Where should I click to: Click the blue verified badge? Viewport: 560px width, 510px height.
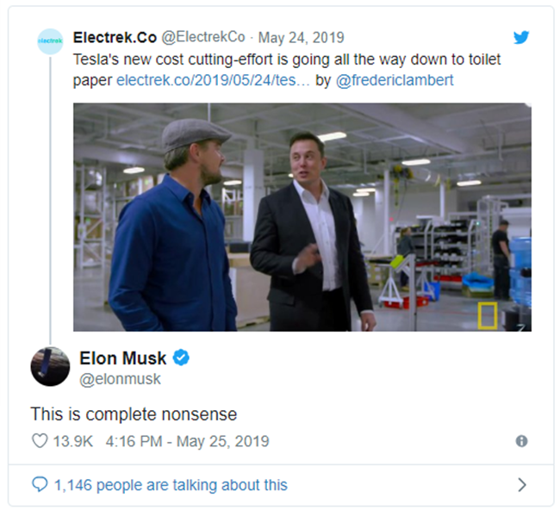(x=183, y=358)
